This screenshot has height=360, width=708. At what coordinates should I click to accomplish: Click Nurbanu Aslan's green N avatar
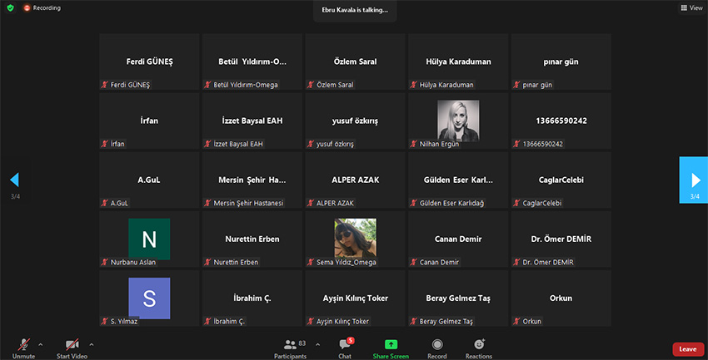coord(149,239)
